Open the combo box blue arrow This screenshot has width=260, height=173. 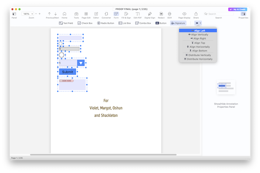(x=81, y=63)
